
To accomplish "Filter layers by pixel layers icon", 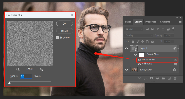I will click(147, 29).
